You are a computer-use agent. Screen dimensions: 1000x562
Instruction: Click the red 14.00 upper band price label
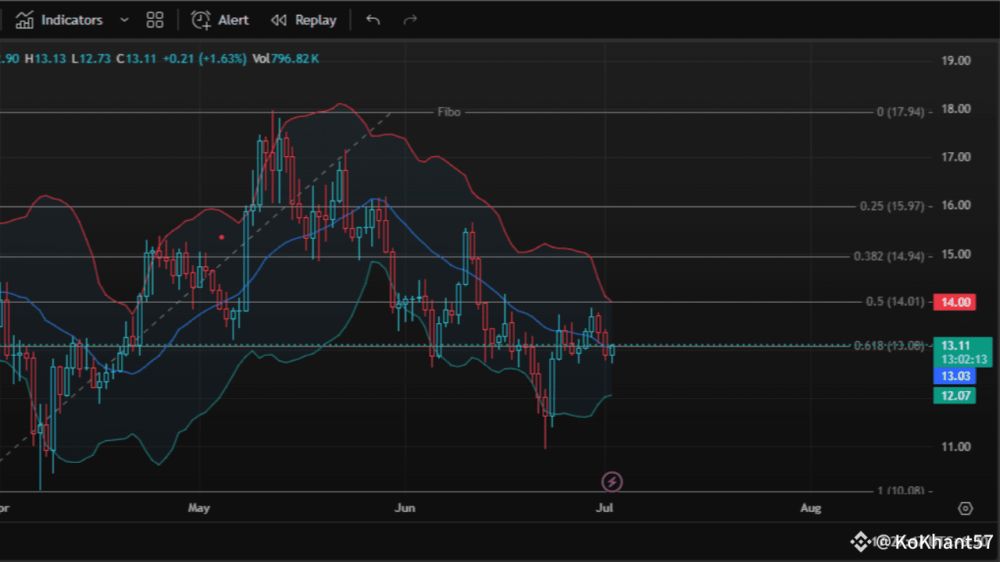[x=955, y=303]
